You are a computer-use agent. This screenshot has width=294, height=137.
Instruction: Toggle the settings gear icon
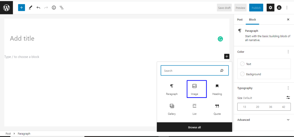click(x=270, y=8)
